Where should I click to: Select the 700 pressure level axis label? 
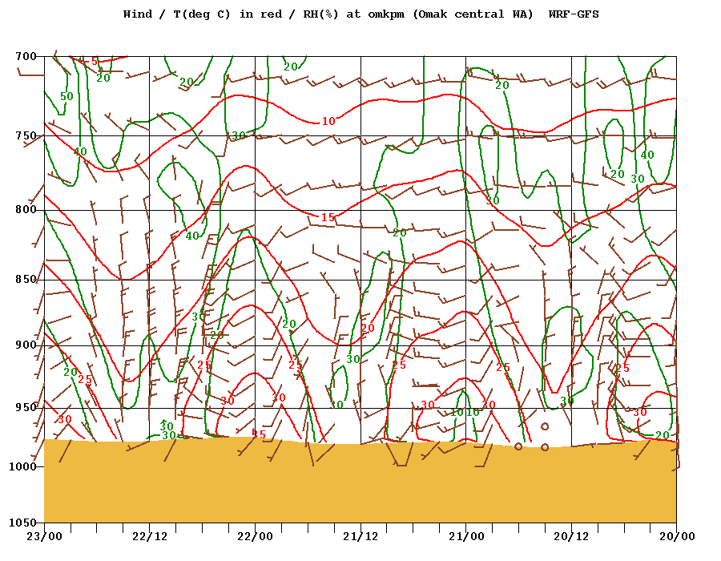26,57
